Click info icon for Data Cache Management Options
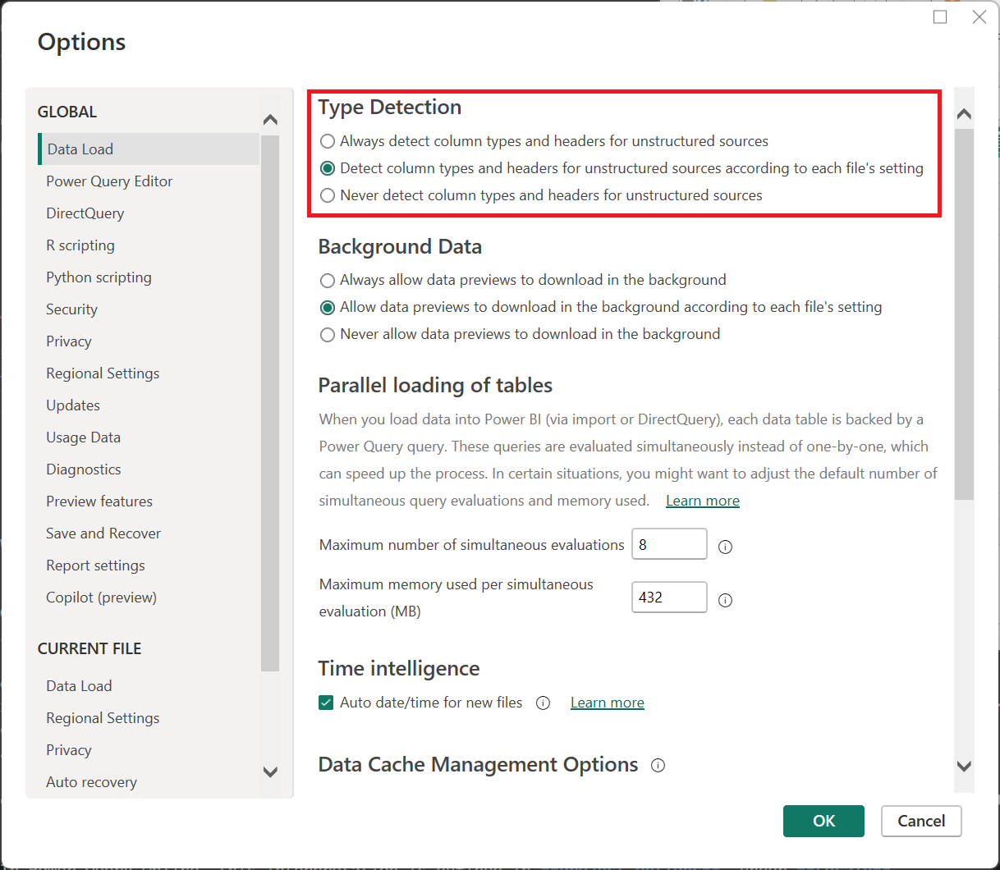The height and width of the screenshot is (870, 1000). (x=658, y=765)
